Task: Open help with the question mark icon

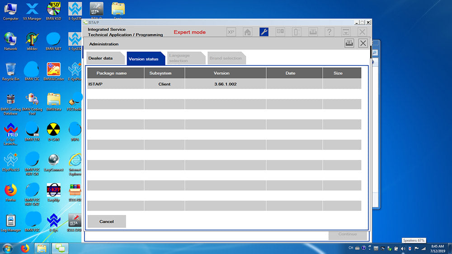Action: (329, 32)
